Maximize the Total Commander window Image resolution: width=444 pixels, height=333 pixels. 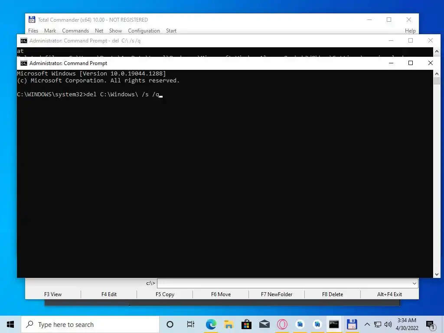[389, 20]
